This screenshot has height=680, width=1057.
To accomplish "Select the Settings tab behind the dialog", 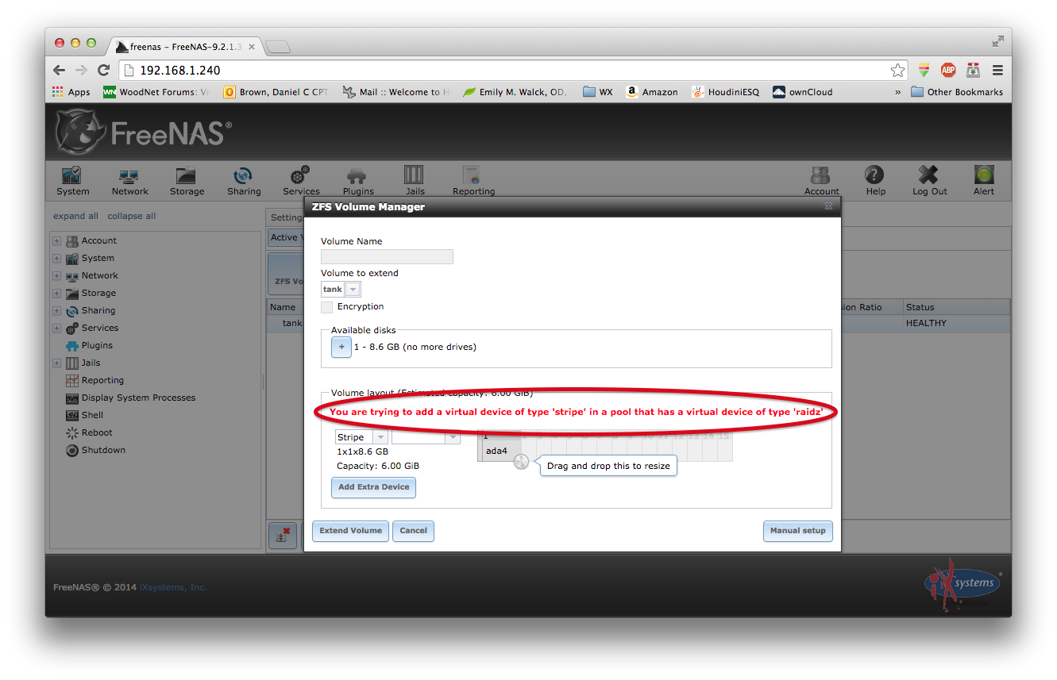I will click(x=286, y=217).
